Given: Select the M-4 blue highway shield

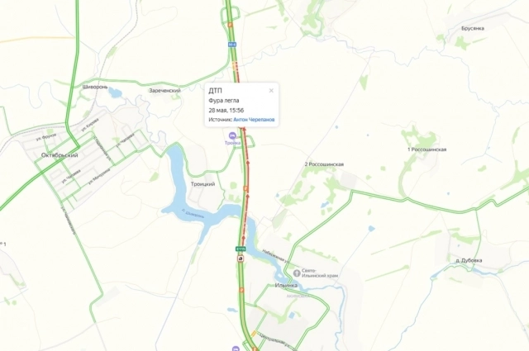Looking at the screenshot, I should pos(231,45).
